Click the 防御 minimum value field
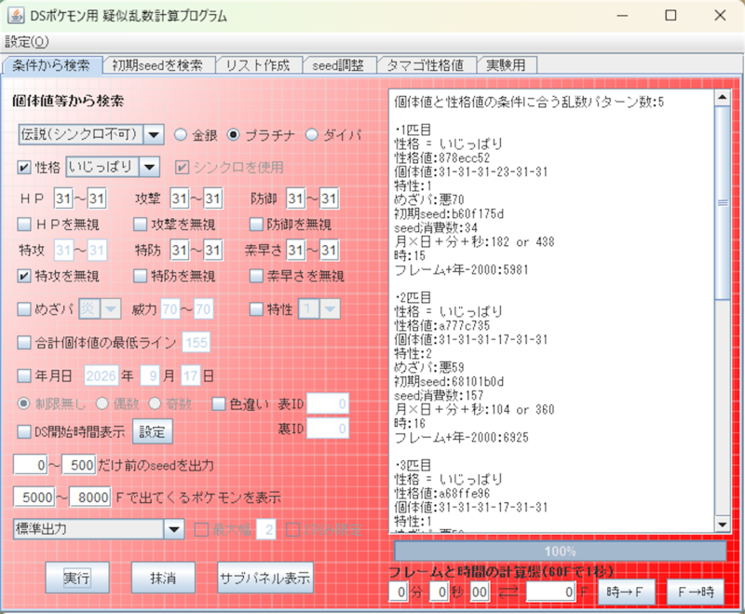The image size is (745, 614). [296, 198]
